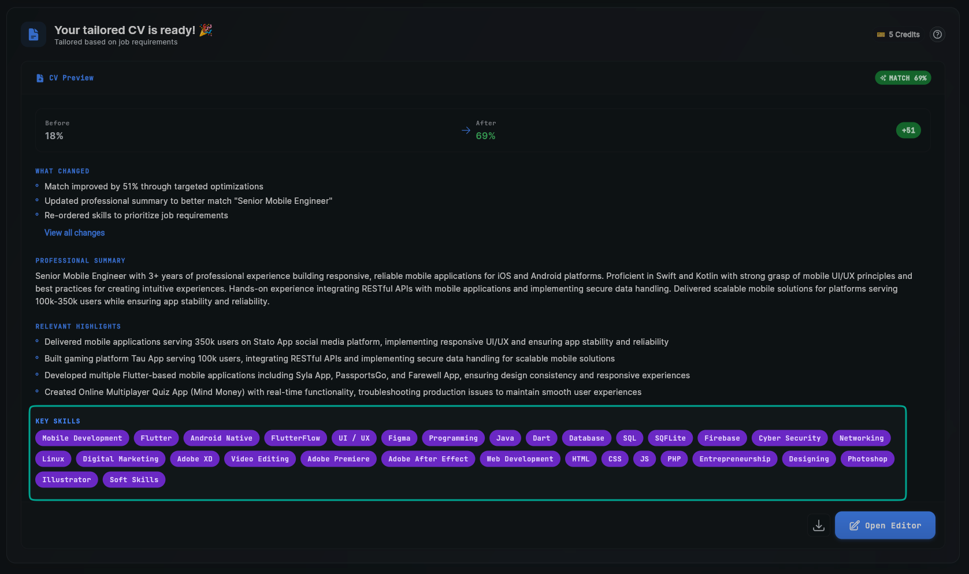Screen dimensions: 969x574
Task: Click the CV Preview file icon
Action: [40, 78]
